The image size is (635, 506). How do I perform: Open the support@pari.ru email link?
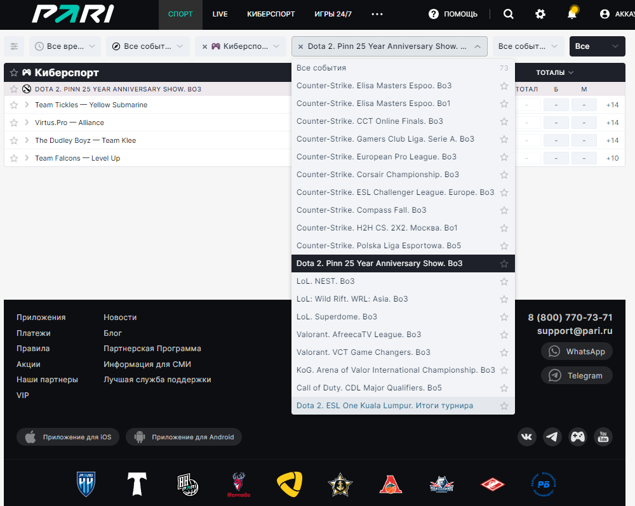point(575,331)
